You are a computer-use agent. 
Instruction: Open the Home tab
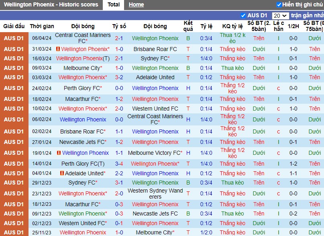pyautogui.click(x=136, y=4)
